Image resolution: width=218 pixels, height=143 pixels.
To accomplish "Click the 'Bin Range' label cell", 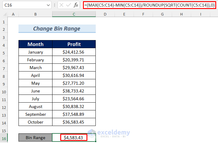I will (35, 138).
